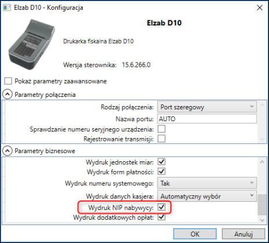Uncheck Wydruk jednostek miar checkbox
Viewport: 269px width, 243px height.
tap(161, 162)
